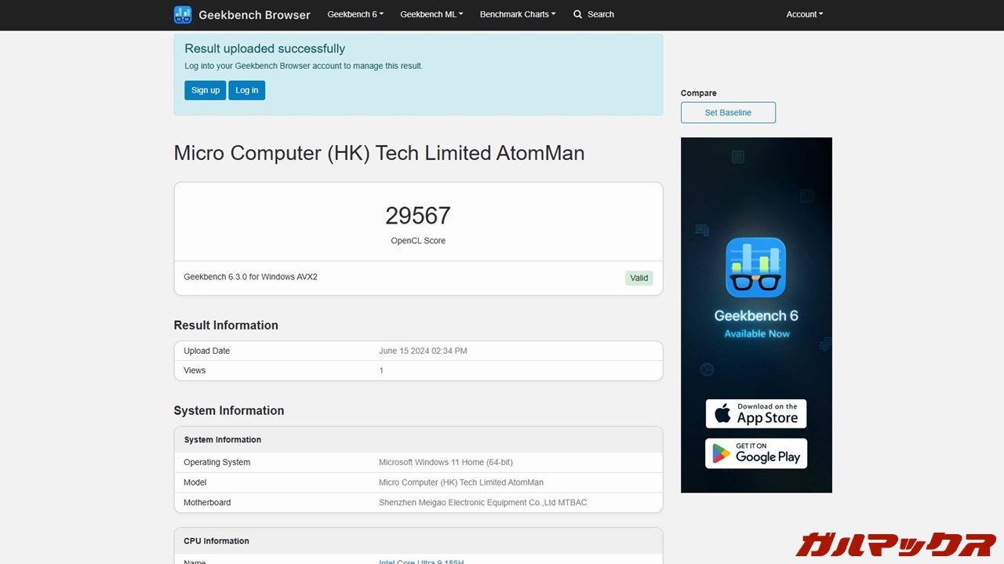Click the Log in button
Viewport: 1004px width, 564px height.
246,90
